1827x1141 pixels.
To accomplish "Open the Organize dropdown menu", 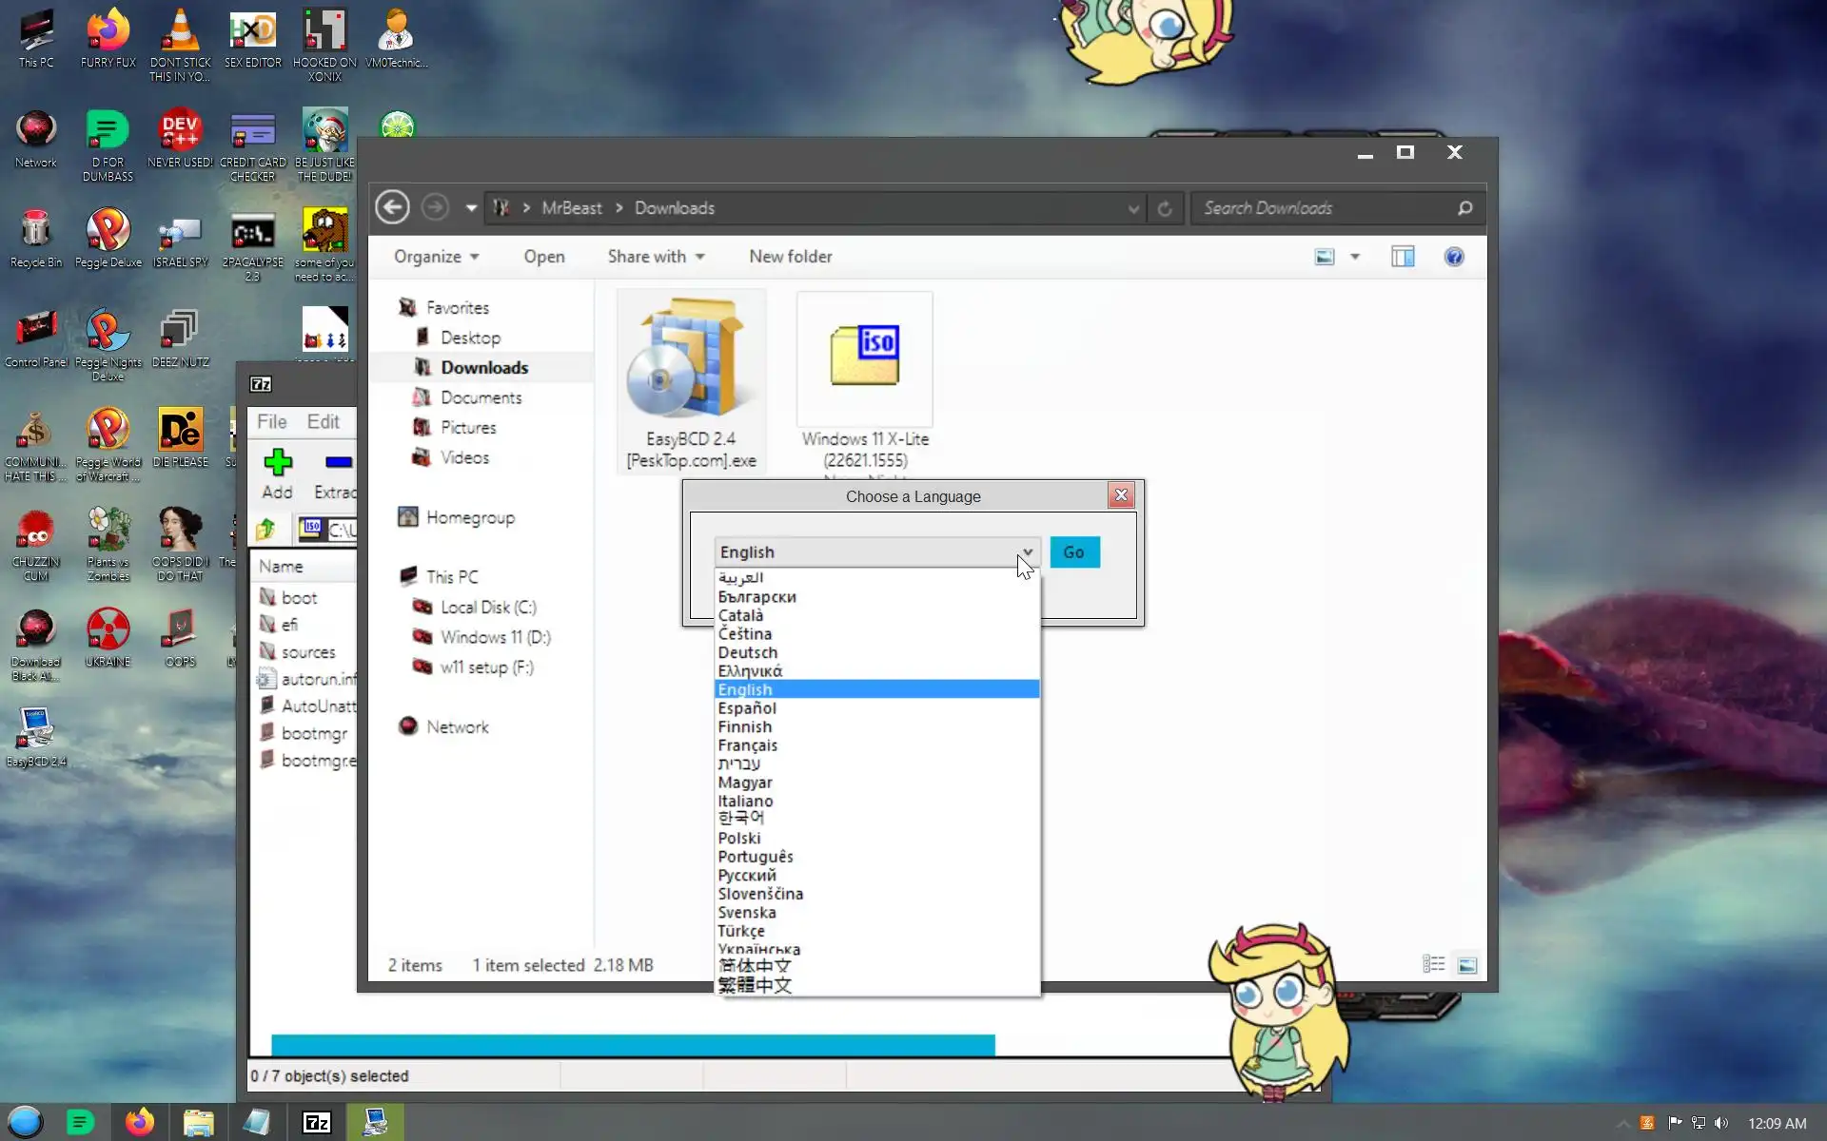I will (436, 257).
